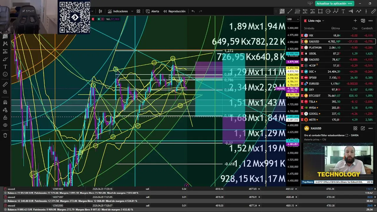
Task: Open XAUUSD details three-dots menu
Action: point(371,128)
